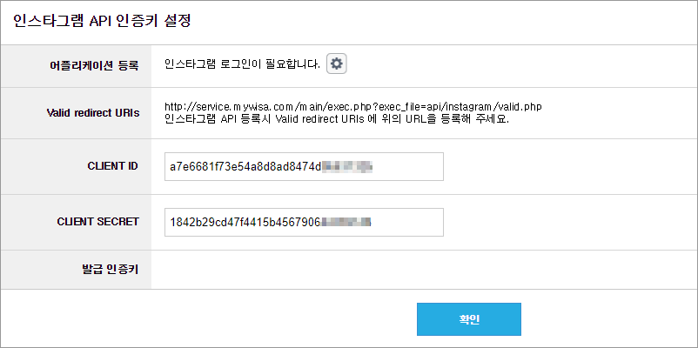Click the Valid redirect URIs label
This screenshot has height=348, width=698.
click(x=92, y=113)
